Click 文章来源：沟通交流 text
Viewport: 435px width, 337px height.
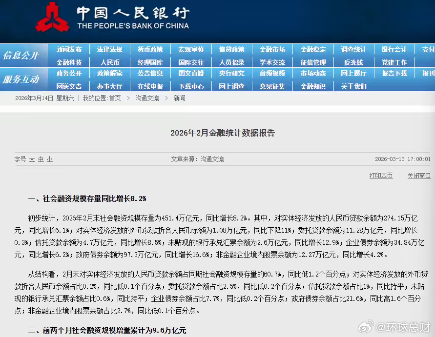tap(197, 159)
